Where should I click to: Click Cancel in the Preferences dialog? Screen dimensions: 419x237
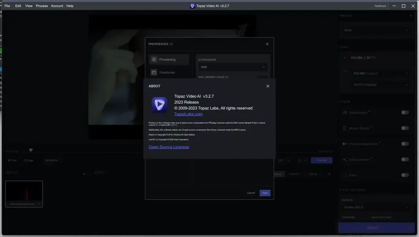tap(251, 193)
